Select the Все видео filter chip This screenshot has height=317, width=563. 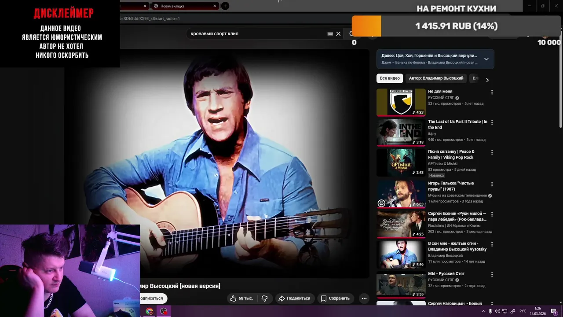click(x=390, y=78)
